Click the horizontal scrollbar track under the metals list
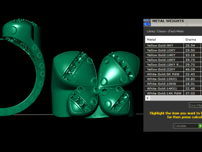202x152 pixels. click(176, 98)
